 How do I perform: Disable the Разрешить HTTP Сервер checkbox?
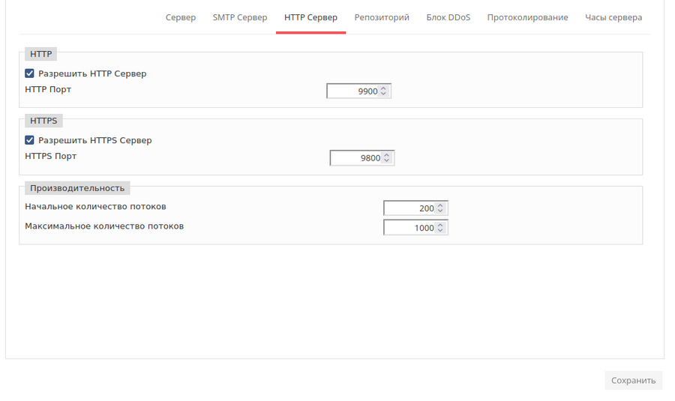click(x=30, y=73)
